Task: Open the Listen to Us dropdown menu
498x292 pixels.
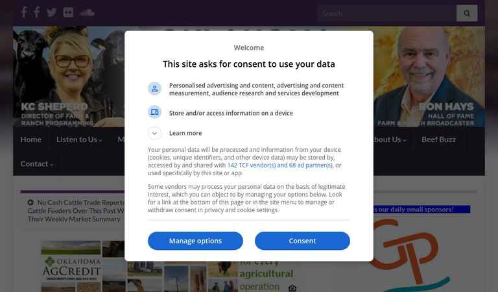Action: pos(79,140)
